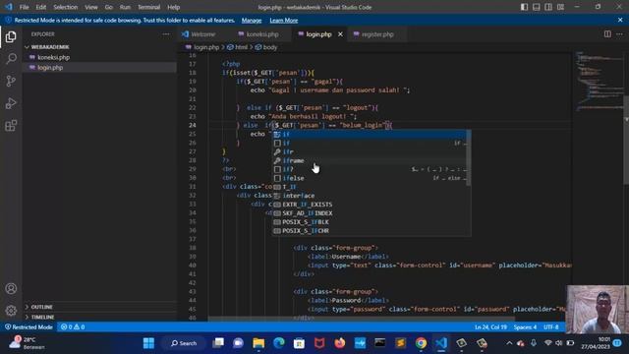Close the login.php tab
This screenshot has height=354, width=629.
pos(340,34)
